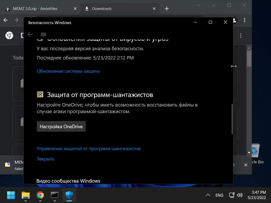Click the ransomware protection section icon
The height and width of the screenshot is (203, 271).
click(x=40, y=95)
